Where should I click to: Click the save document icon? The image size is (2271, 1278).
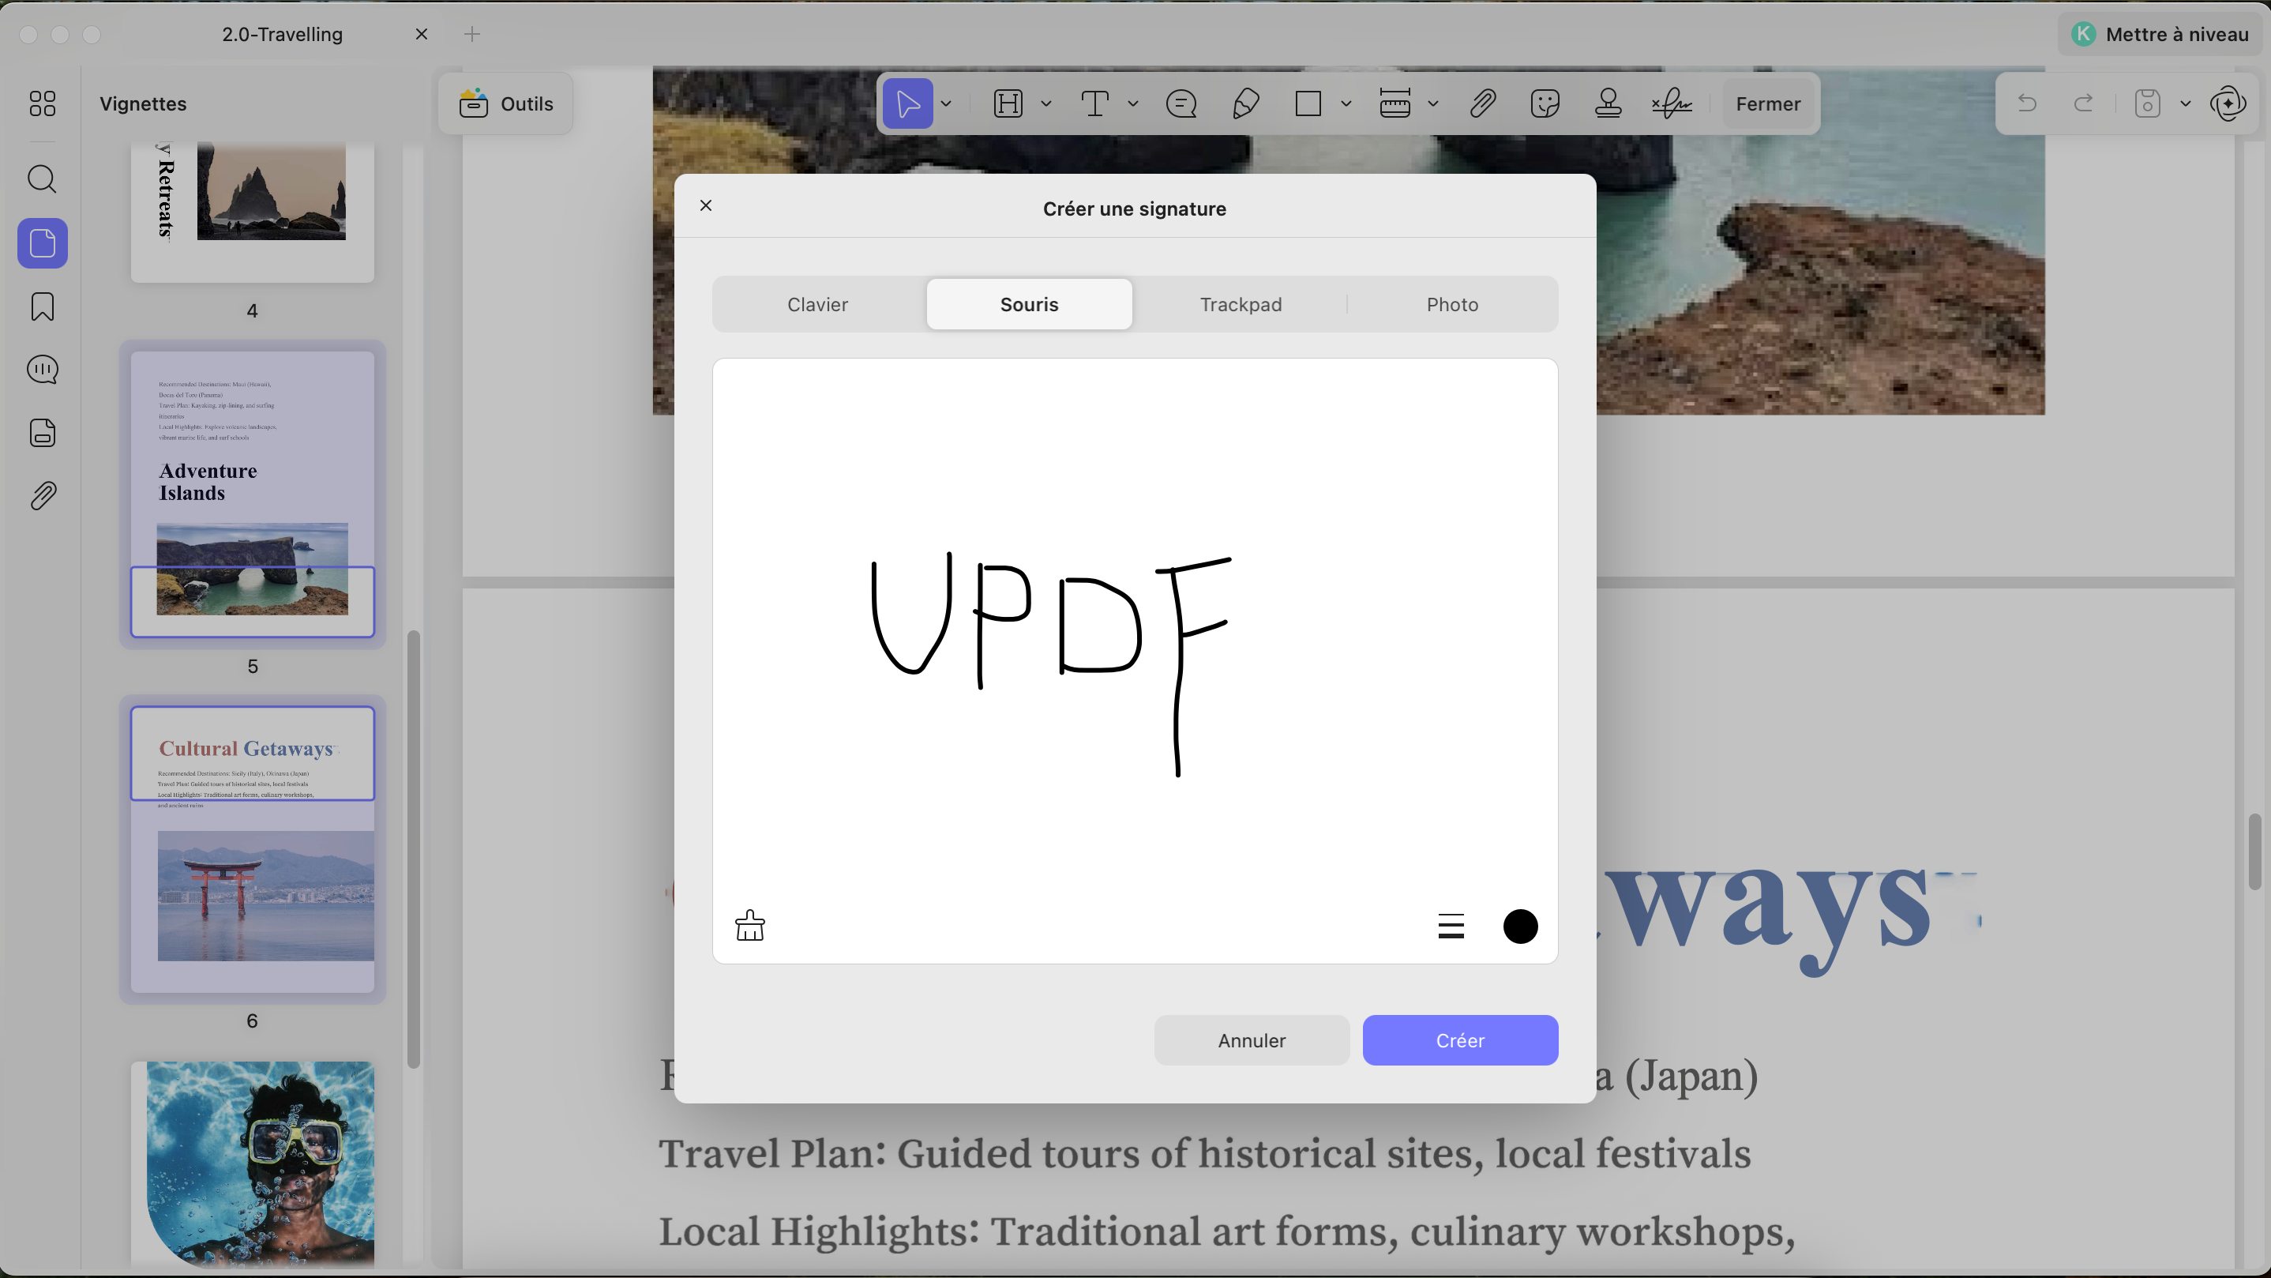[2148, 103]
